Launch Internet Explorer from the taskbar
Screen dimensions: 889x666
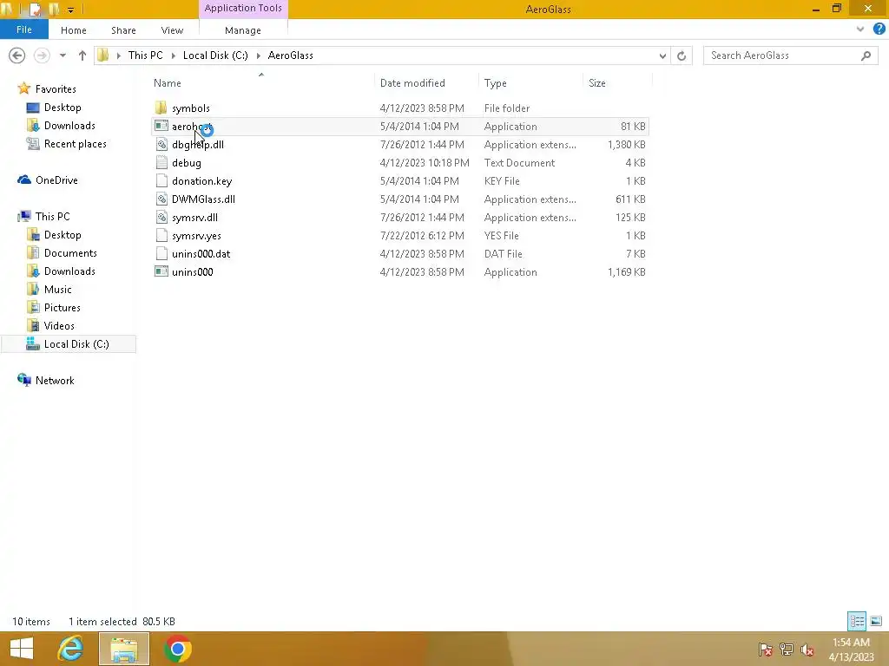tap(70, 649)
